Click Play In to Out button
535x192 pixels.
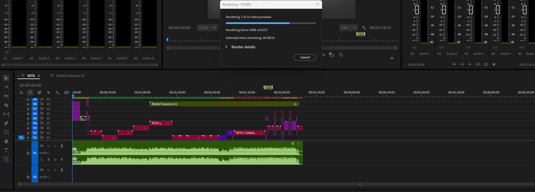click(478, 64)
